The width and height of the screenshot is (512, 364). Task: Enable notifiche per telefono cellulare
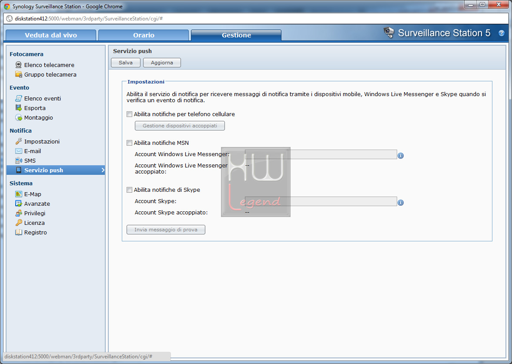click(x=129, y=114)
